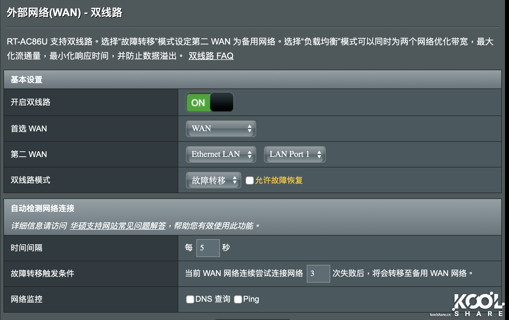Open the 首选 WAN dropdown
Image resolution: width=509 pixels, height=320 pixels.
click(220, 129)
